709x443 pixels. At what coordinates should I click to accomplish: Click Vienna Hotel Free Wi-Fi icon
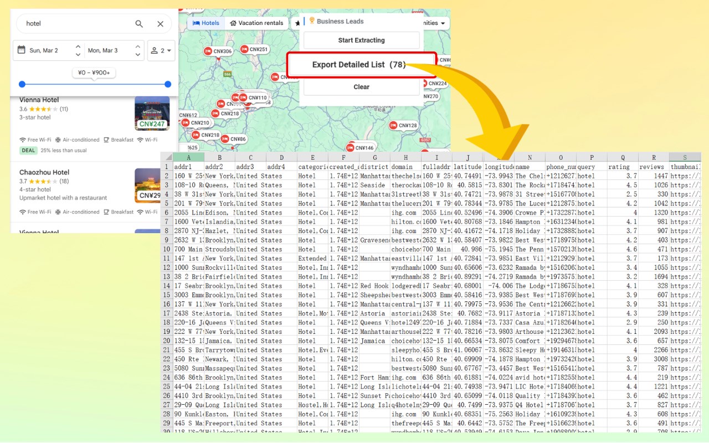23,140
